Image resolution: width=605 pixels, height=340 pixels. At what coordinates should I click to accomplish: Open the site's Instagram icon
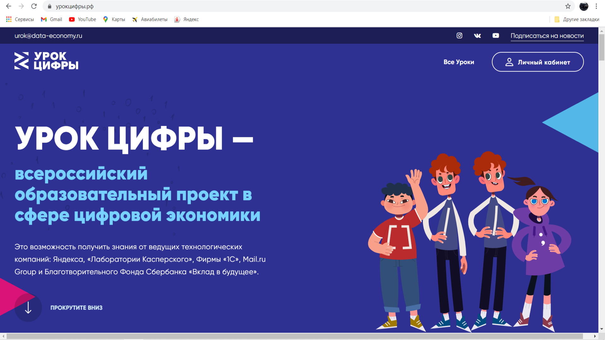[x=459, y=36]
